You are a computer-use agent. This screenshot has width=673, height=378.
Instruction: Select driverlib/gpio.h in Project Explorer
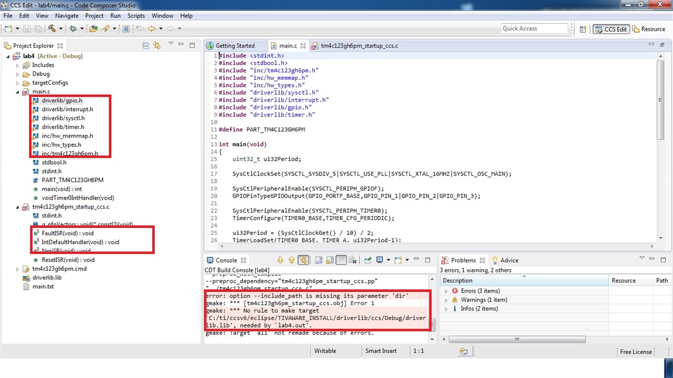(x=62, y=101)
